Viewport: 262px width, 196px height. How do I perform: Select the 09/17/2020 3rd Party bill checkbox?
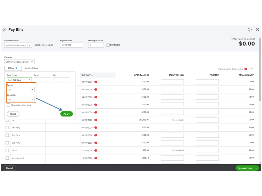7,143
